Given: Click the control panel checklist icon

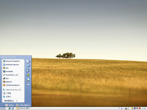Looking at the screenshot, I should click(28, 71).
